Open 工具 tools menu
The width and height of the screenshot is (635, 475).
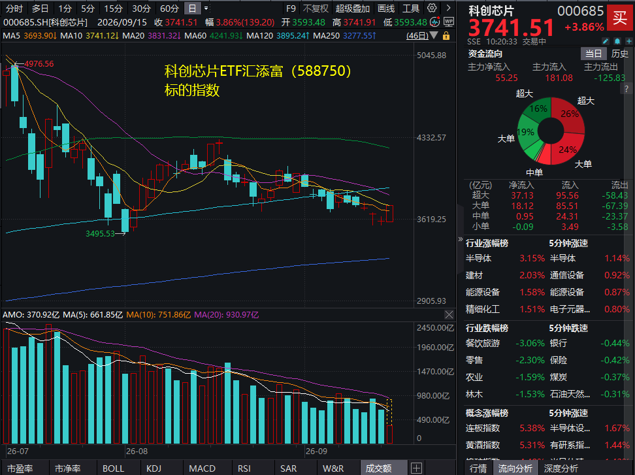pos(411,8)
